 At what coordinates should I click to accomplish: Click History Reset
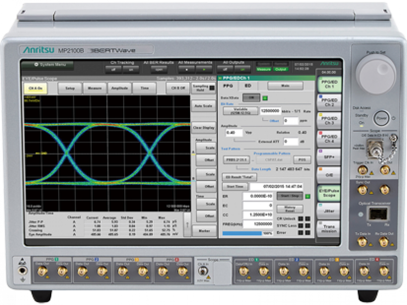coord(290,209)
